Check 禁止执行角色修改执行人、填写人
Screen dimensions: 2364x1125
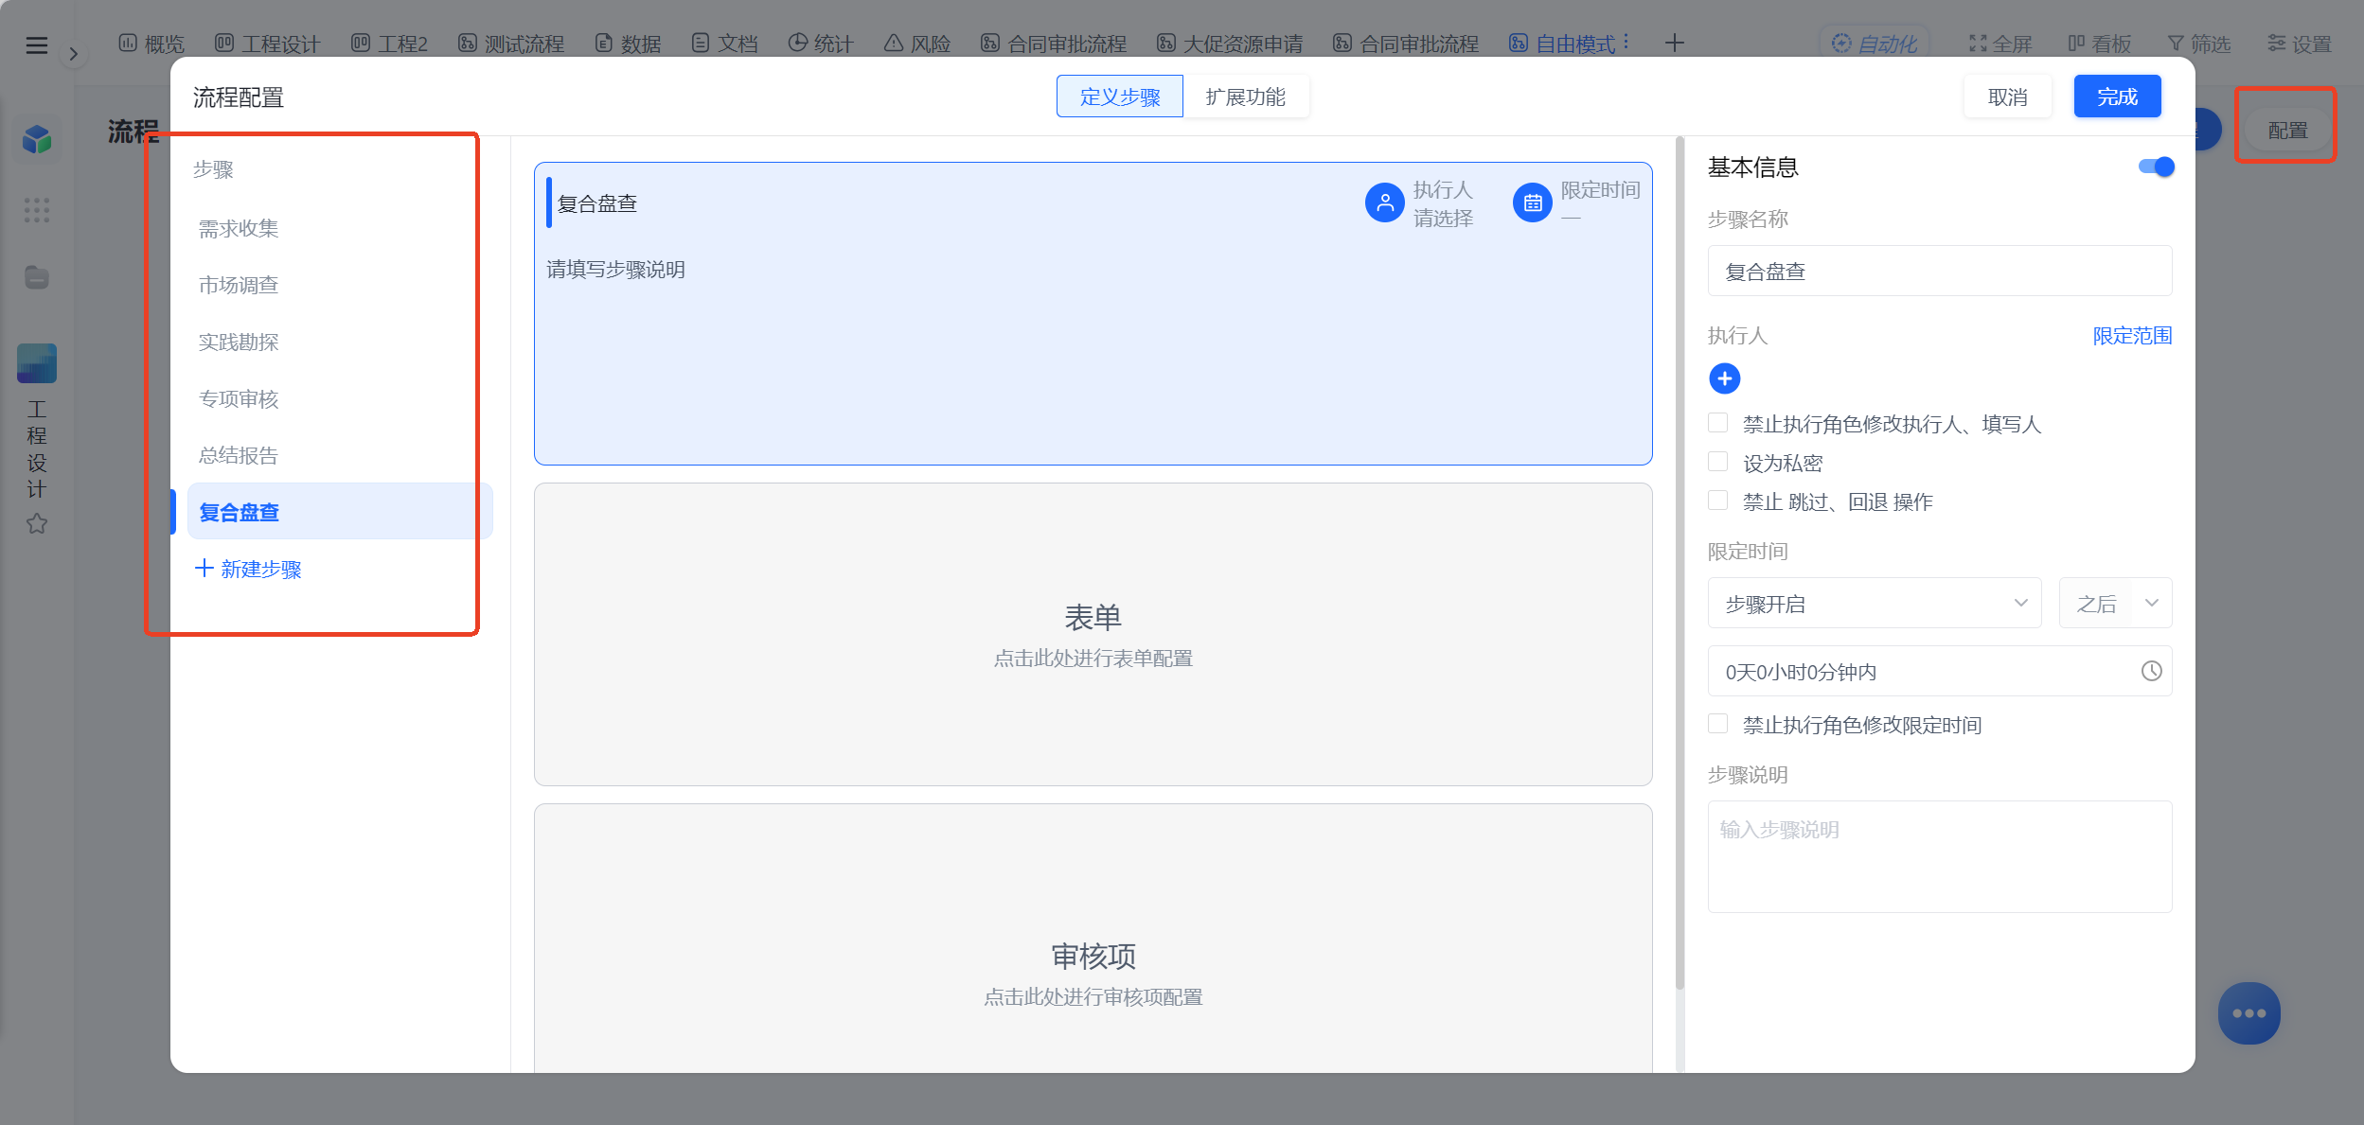[x=1717, y=422]
